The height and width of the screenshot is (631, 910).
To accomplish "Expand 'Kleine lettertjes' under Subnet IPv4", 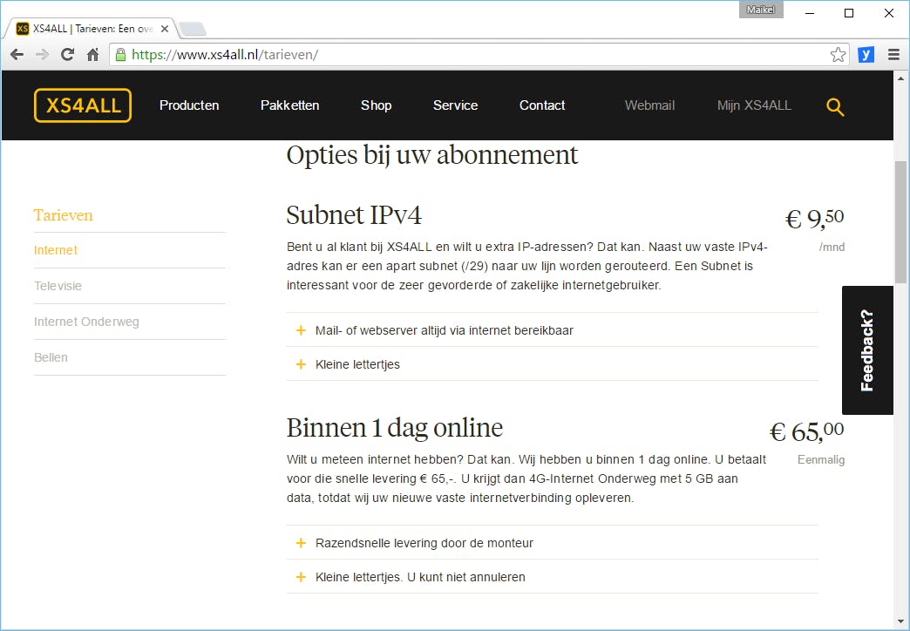I will click(357, 364).
